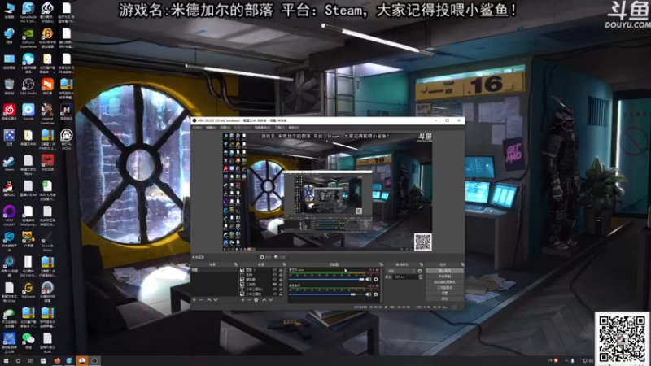The width and height of the screenshot is (651, 366).
Task: Toggle visibility eye of last source row
Action: (x=275, y=294)
